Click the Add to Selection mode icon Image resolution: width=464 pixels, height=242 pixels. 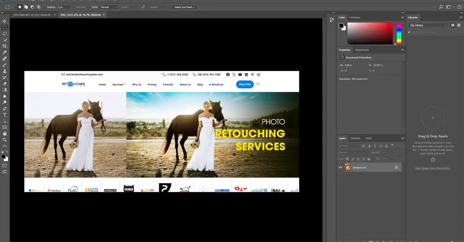coord(26,7)
